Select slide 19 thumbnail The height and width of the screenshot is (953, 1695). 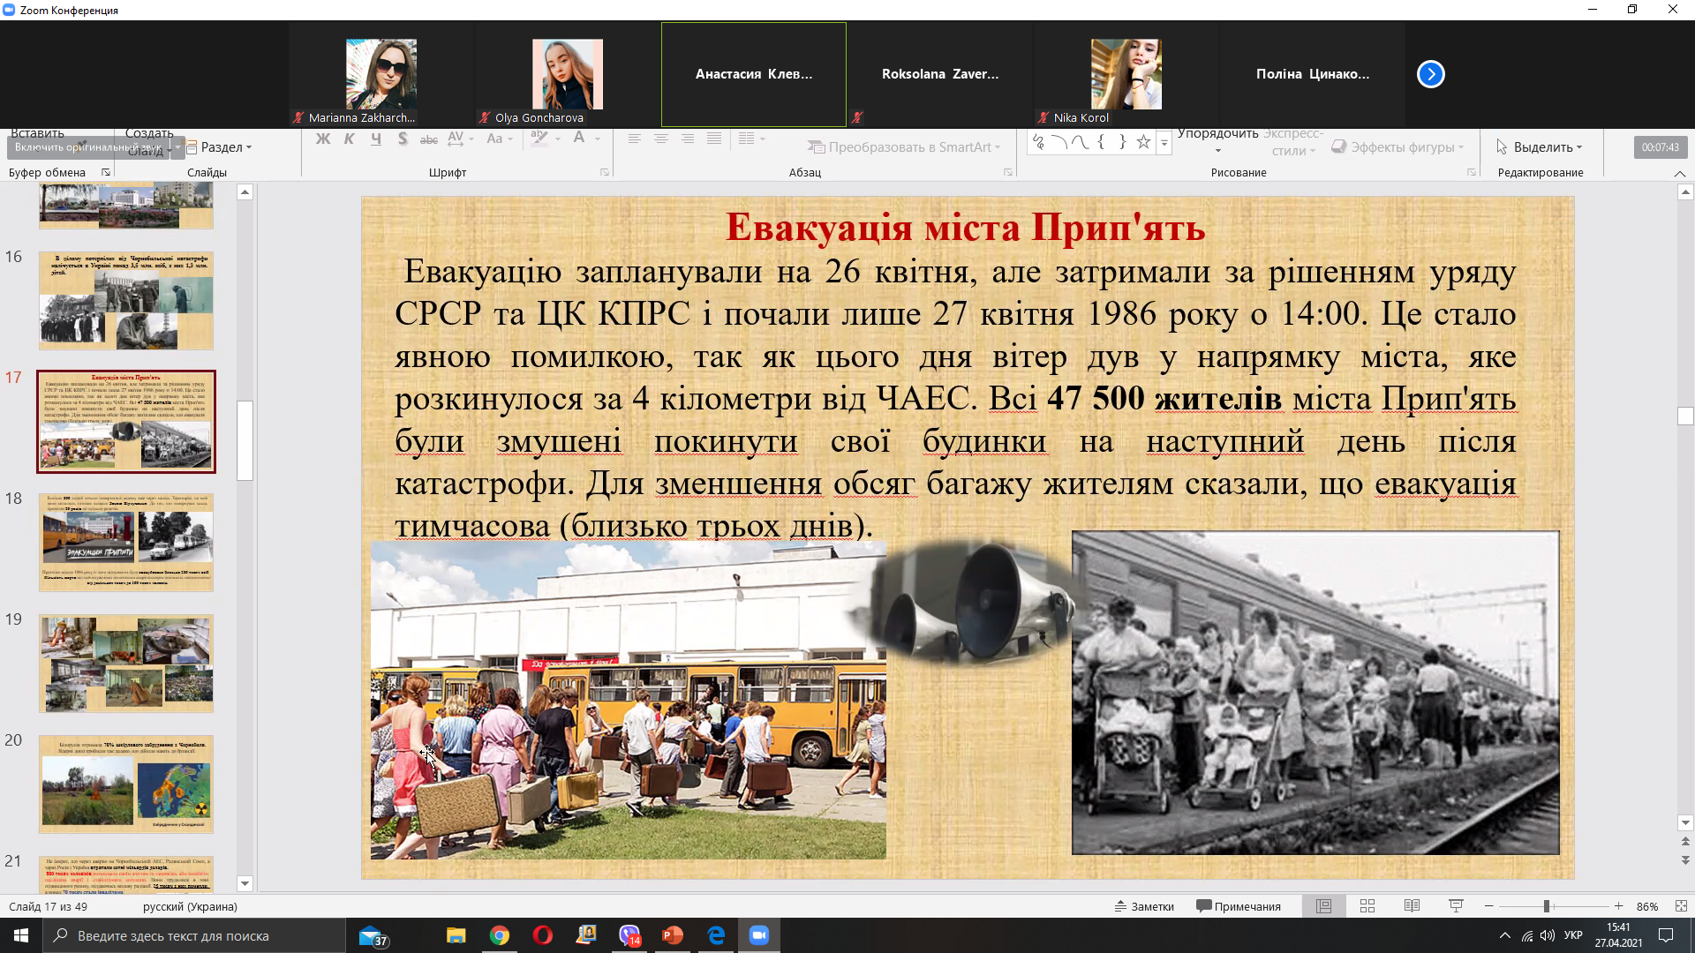point(126,663)
